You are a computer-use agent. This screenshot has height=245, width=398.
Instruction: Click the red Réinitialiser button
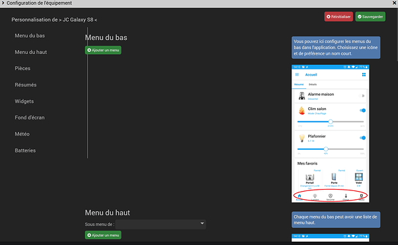(339, 17)
